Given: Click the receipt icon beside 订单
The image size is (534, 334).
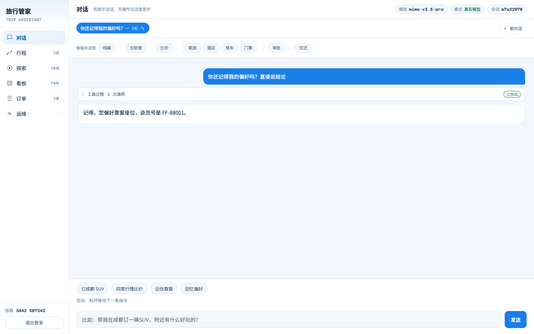Looking at the screenshot, I should pyautogui.click(x=10, y=98).
